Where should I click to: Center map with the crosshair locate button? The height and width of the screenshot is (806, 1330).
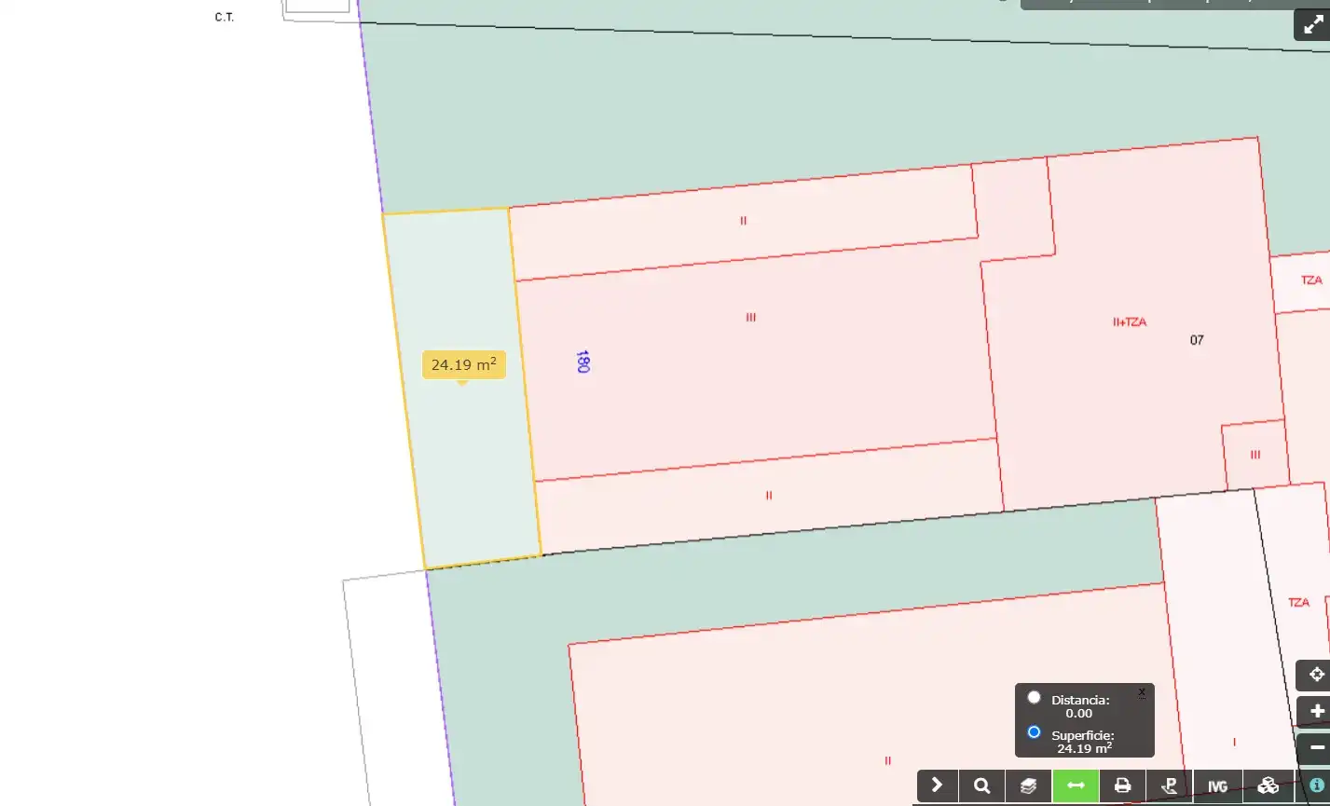click(x=1316, y=675)
